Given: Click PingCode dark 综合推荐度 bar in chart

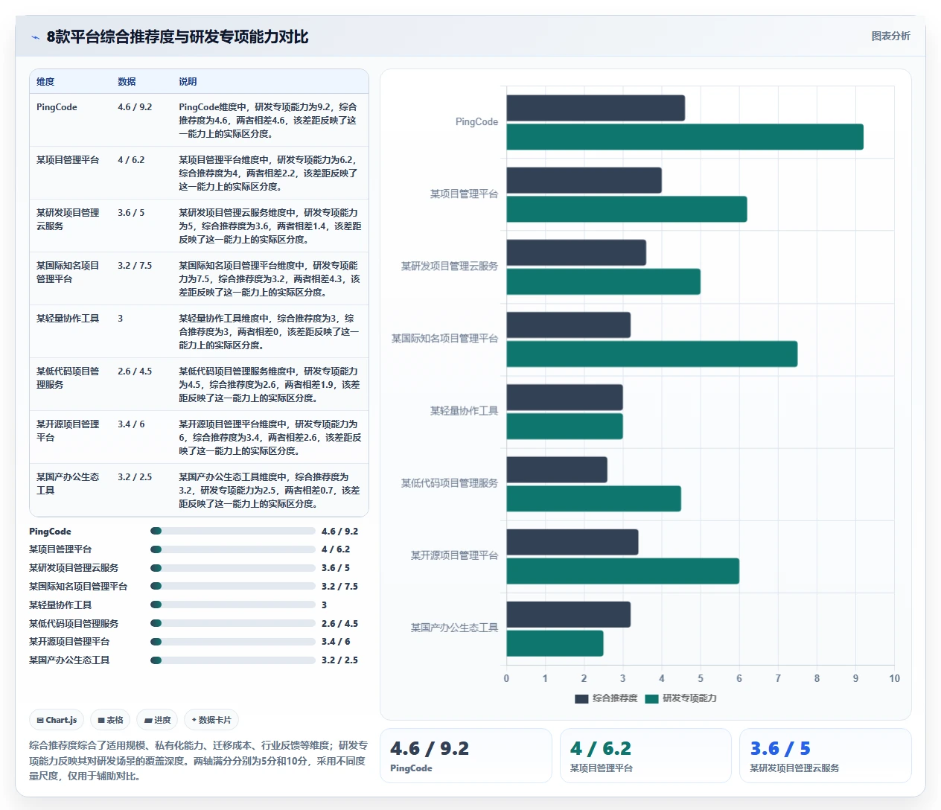Looking at the screenshot, I should click(x=596, y=108).
